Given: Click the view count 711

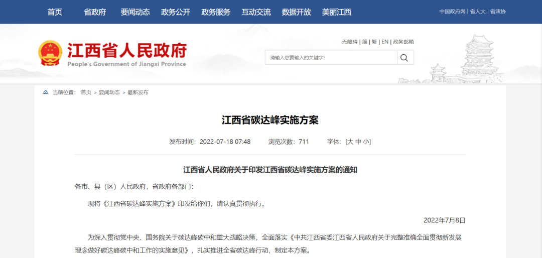Looking at the screenshot, I should coord(304,142).
